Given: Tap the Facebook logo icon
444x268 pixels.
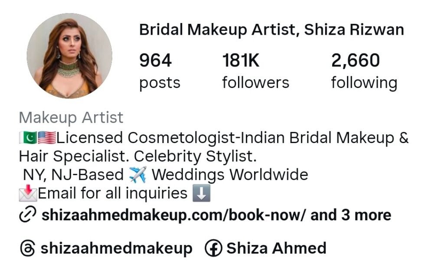Looking at the screenshot, I should coord(213,248).
